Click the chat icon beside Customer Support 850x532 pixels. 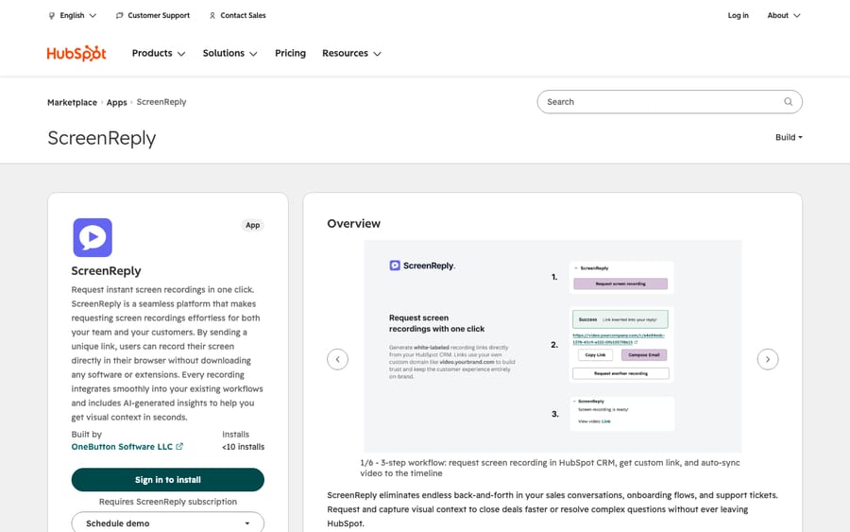click(x=119, y=16)
